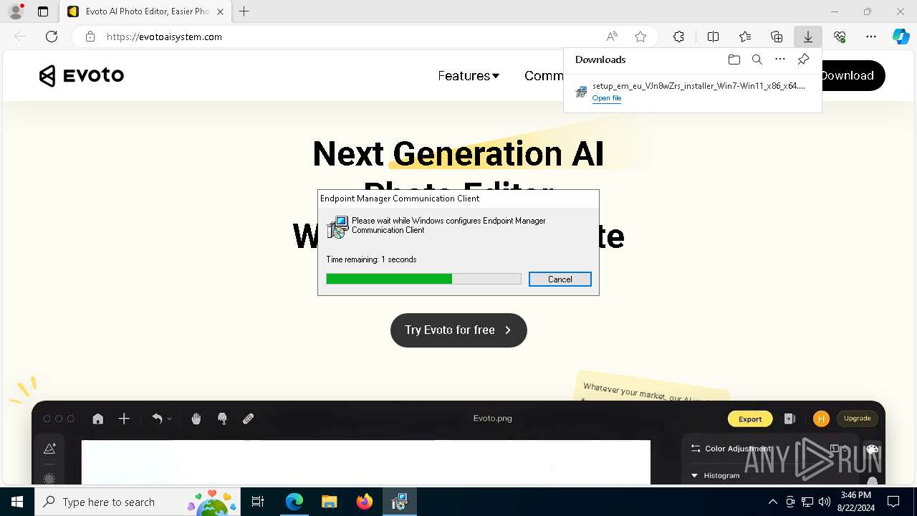Screen dimensions: 917x516
Task: Click the Upgrade button in preview
Action: (857, 419)
